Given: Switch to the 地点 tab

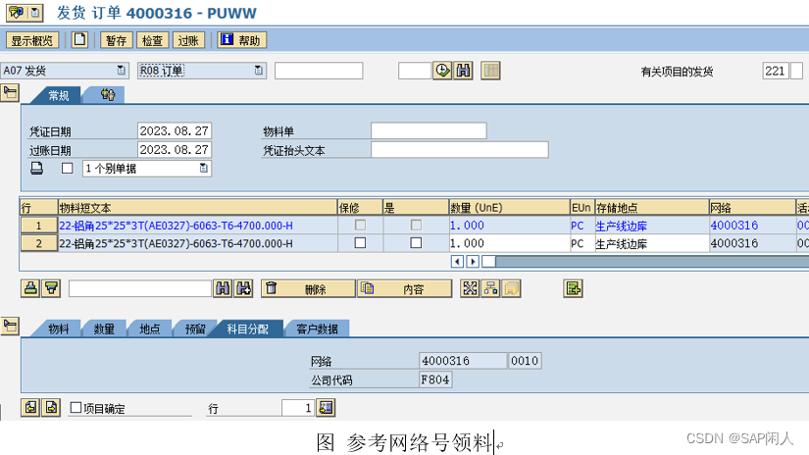Looking at the screenshot, I should 150,329.
